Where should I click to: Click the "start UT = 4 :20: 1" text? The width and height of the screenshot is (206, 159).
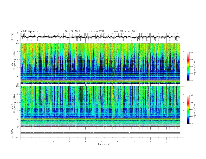(x=126, y=31)
